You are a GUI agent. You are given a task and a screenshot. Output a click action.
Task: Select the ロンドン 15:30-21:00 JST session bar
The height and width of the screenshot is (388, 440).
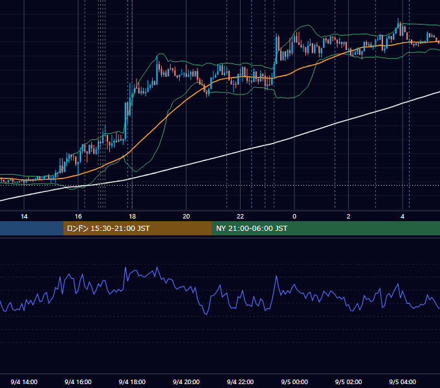[137, 228]
